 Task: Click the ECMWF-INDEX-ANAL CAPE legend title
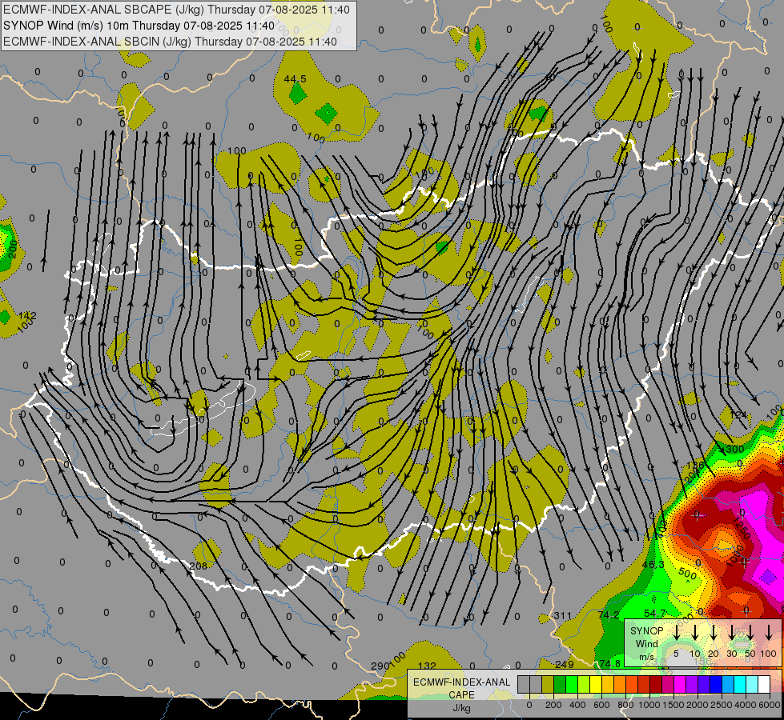point(461,688)
